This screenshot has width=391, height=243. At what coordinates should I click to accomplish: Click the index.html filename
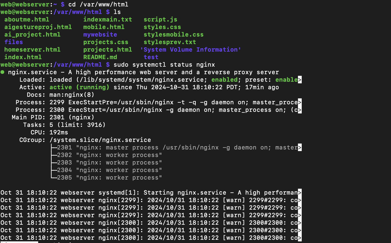click(23, 57)
